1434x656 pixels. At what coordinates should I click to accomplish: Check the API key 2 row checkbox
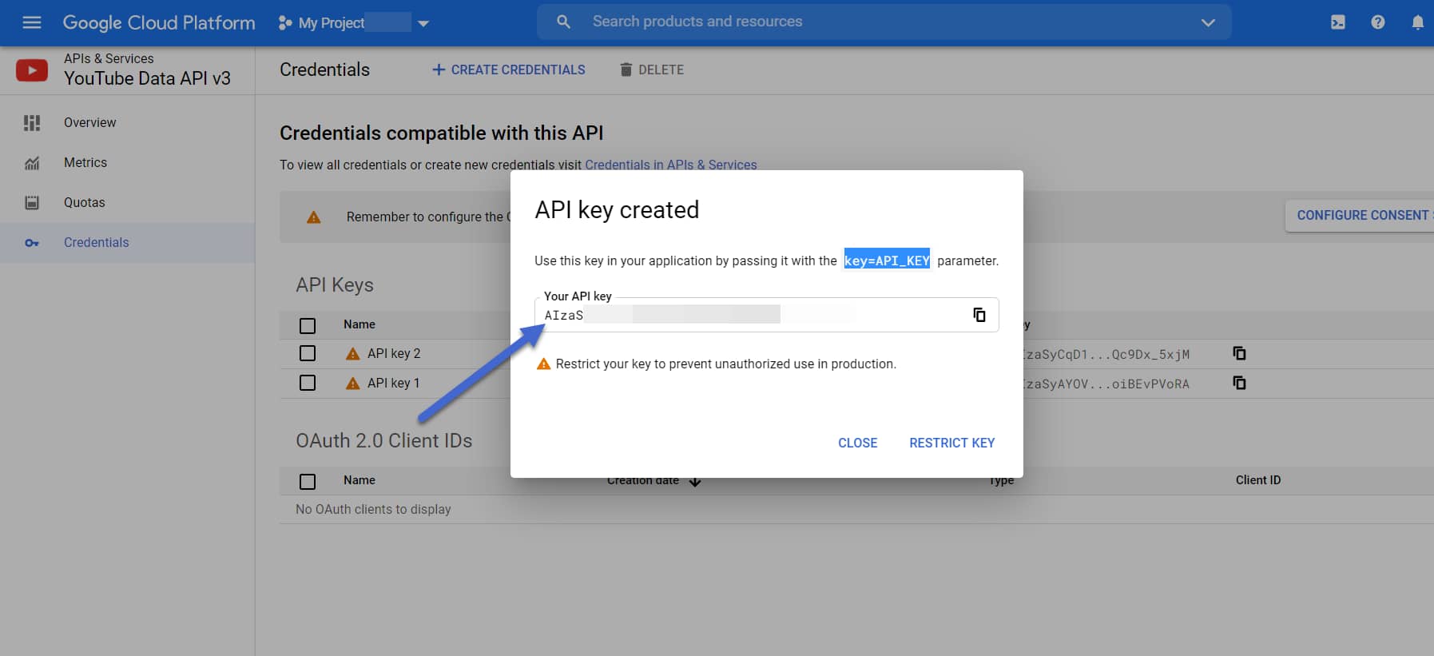[x=308, y=353]
